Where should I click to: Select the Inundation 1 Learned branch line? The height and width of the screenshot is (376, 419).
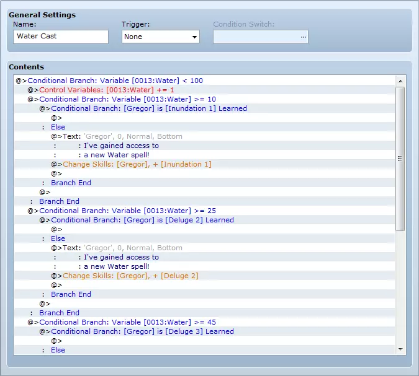coord(205,108)
